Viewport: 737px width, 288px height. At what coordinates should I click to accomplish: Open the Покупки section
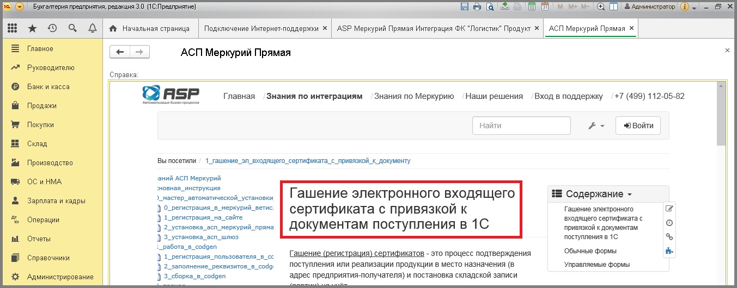[x=52, y=124]
